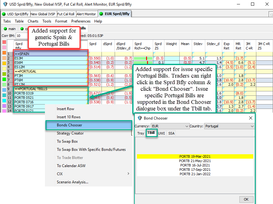Select PORTB 16-Jul-2021 bill
Screen dimensions: 273x204
(195, 165)
